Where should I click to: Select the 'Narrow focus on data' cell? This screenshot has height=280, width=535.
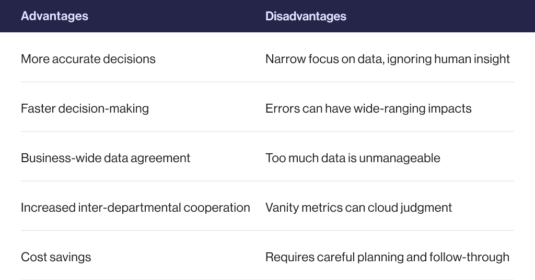[x=387, y=59]
